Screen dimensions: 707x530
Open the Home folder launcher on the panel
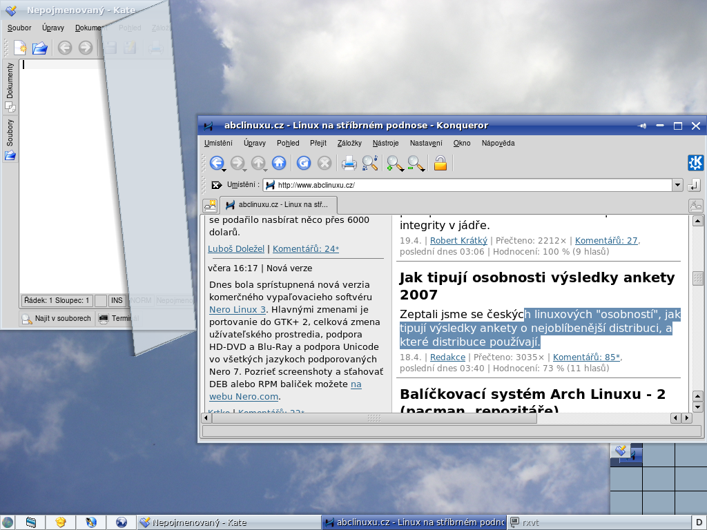pos(61,522)
